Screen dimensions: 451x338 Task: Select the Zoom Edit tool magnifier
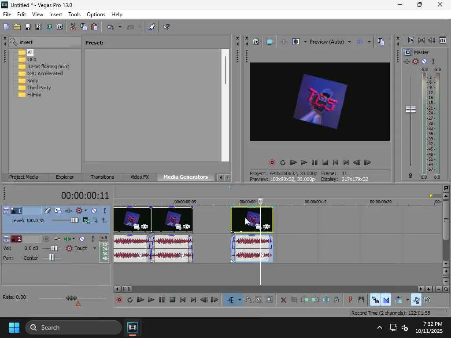pos(269,300)
